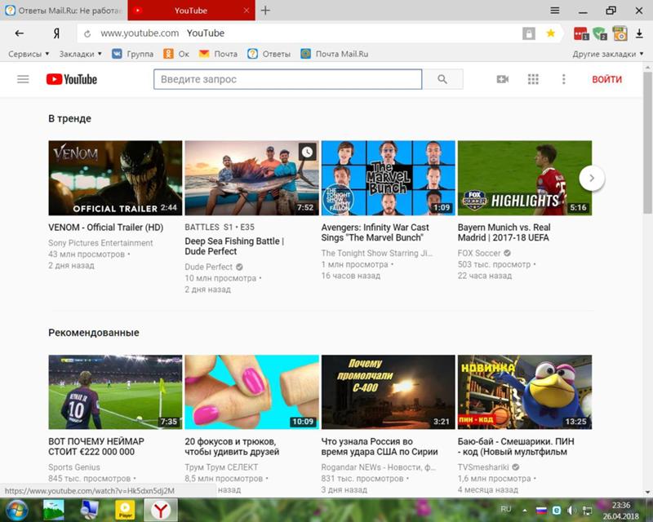
Task: Open YouTube settings three-dot menu
Action: (563, 79)
